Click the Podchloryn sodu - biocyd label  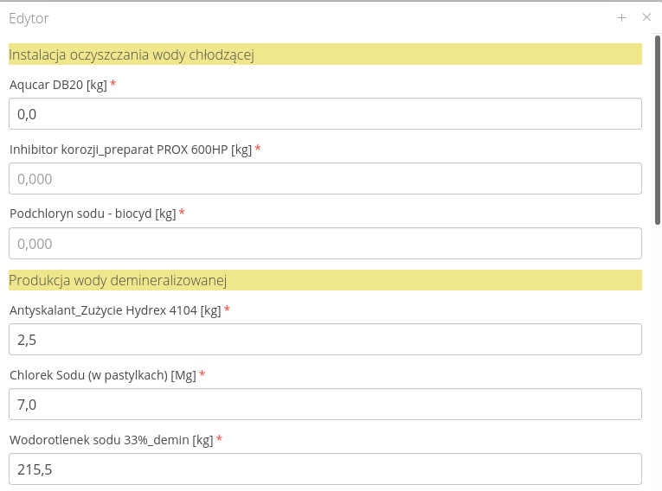pyautogui.click(x=93, y=214)
